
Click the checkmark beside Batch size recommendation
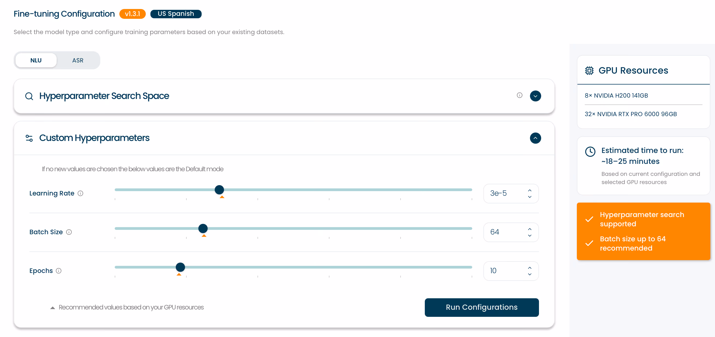click(x=589, y=243)
